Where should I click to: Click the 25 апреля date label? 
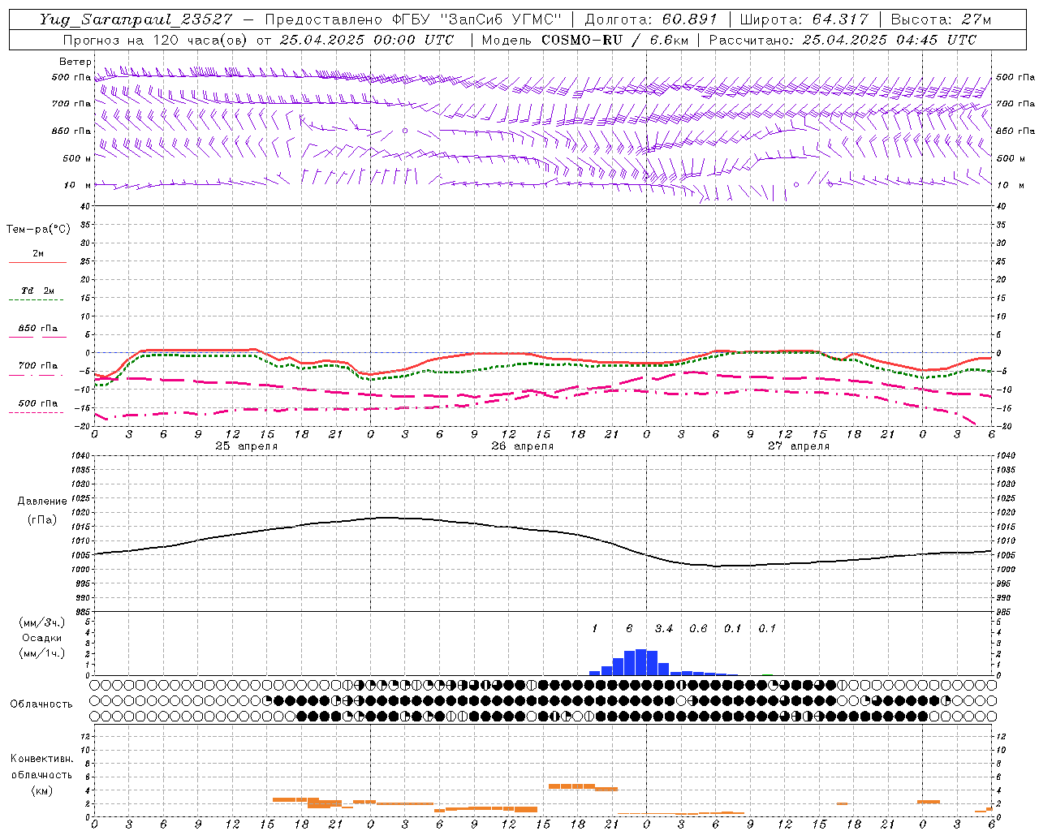pos(246,446)
